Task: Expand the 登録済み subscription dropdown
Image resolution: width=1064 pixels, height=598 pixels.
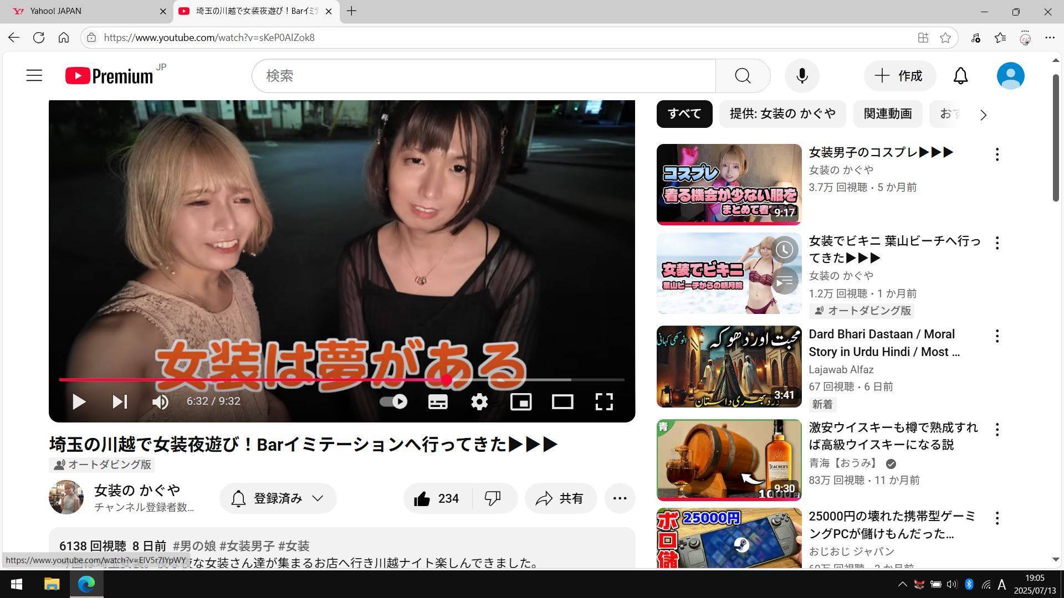Action: point(278,498)
